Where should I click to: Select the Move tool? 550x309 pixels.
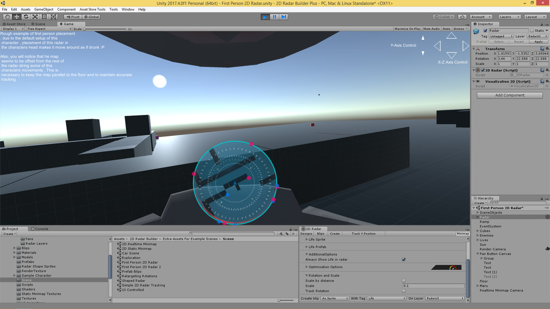click(x=16, y=17)
